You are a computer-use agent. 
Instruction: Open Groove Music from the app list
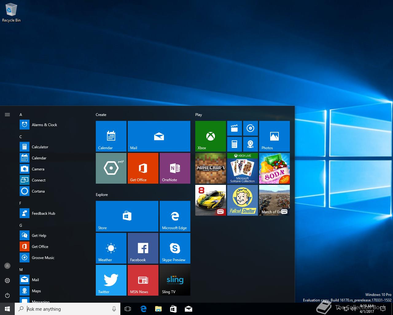click(54, 258)
